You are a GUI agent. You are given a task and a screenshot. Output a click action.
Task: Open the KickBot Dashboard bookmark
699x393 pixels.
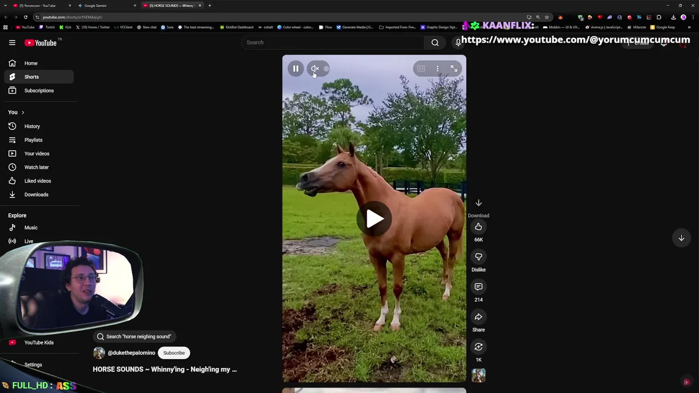[236, 27]
